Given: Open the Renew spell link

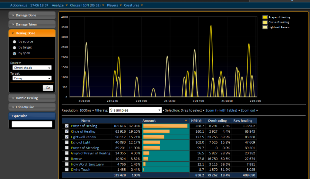Looking at the screenshot, I should point(76,159).
